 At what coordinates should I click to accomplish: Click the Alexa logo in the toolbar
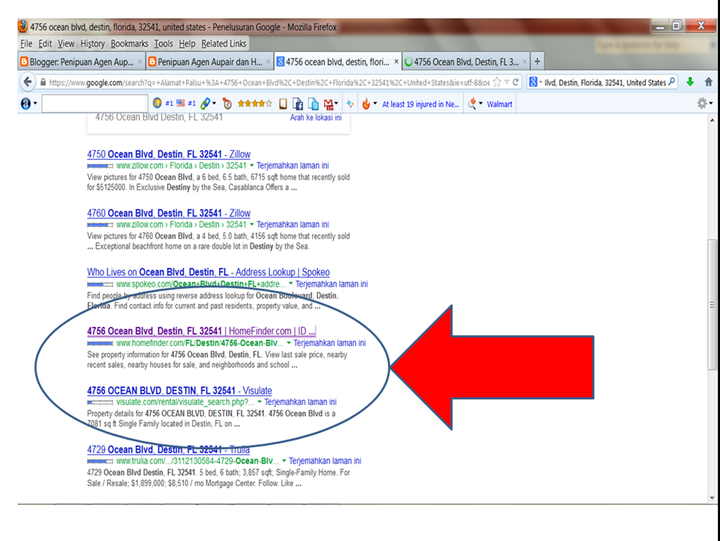coord(26,104)
